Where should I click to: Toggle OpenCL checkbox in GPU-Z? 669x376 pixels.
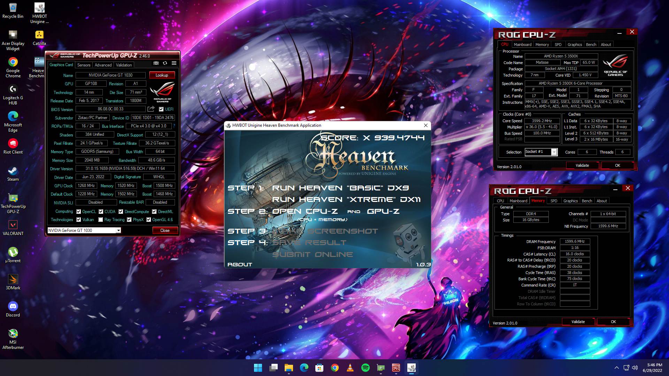79,212
